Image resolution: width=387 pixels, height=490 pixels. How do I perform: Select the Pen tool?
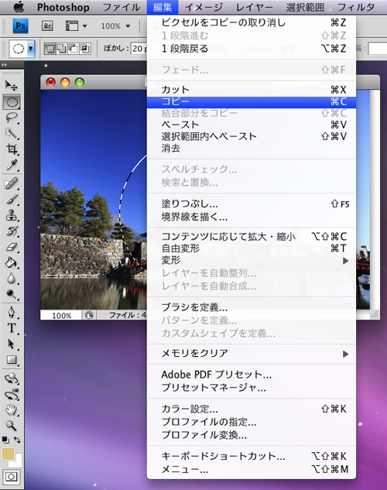coord(12,312)
